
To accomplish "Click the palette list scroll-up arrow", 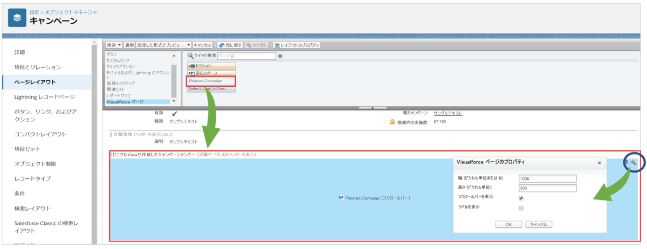I will pyautogui.click(x=174, y=56).
